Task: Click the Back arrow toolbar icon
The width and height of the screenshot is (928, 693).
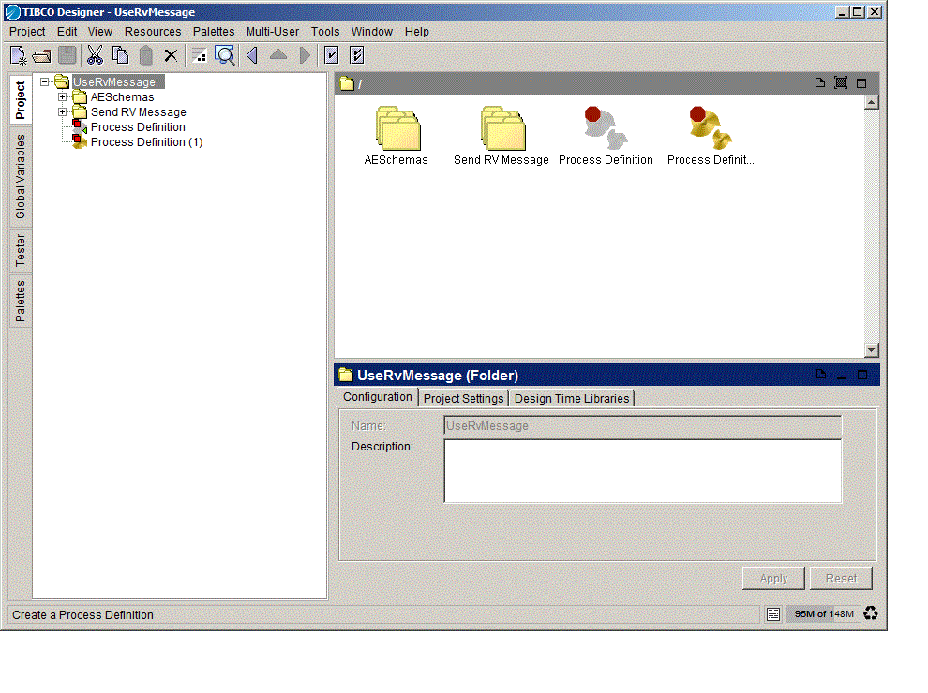Action: [x=253, y=55]
